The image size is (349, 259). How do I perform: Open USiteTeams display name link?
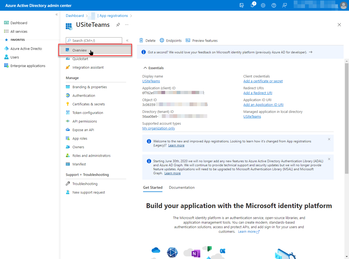[151, 81]
